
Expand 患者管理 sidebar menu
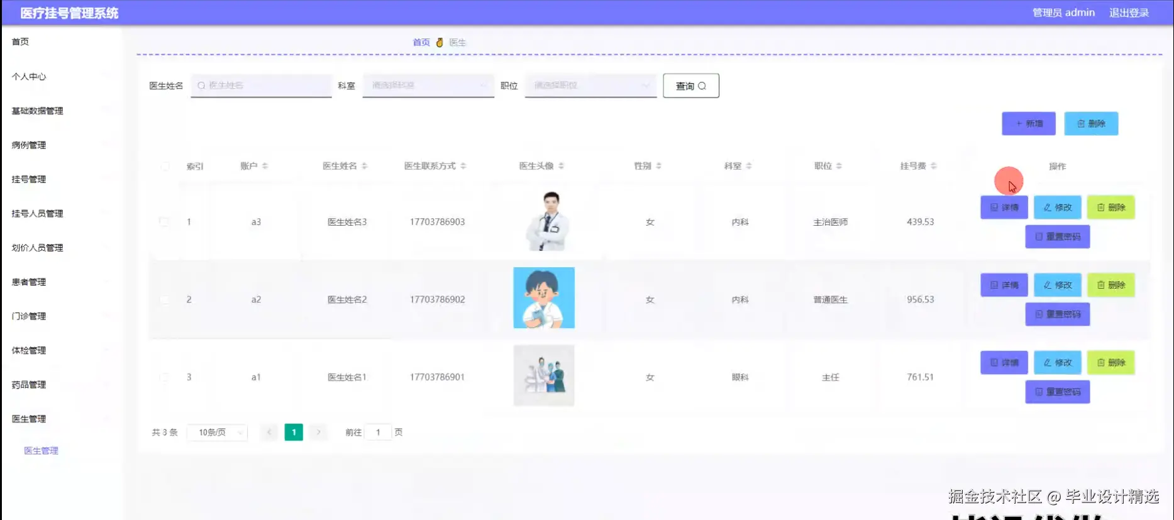(60, 282)
